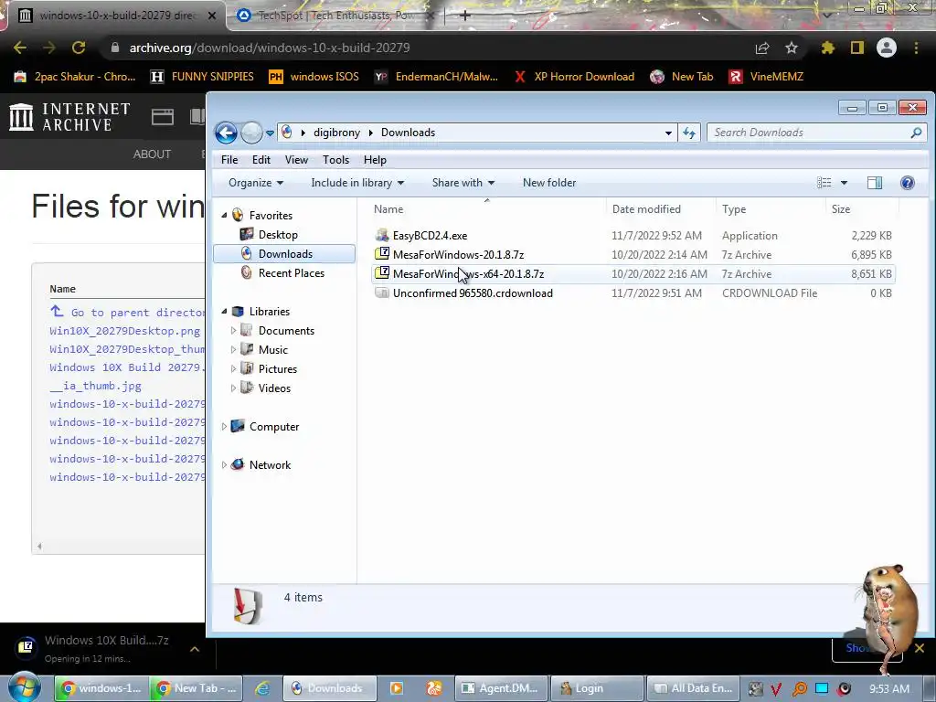This screenshot has height=702, width=936.
Task: Click the Explorer help question icon
Action: [x=908, y=183]
